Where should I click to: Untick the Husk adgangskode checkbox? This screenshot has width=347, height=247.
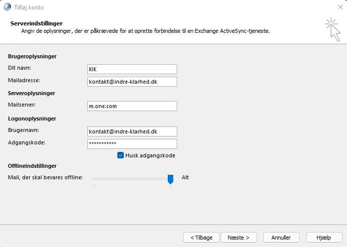click(120, 155)
